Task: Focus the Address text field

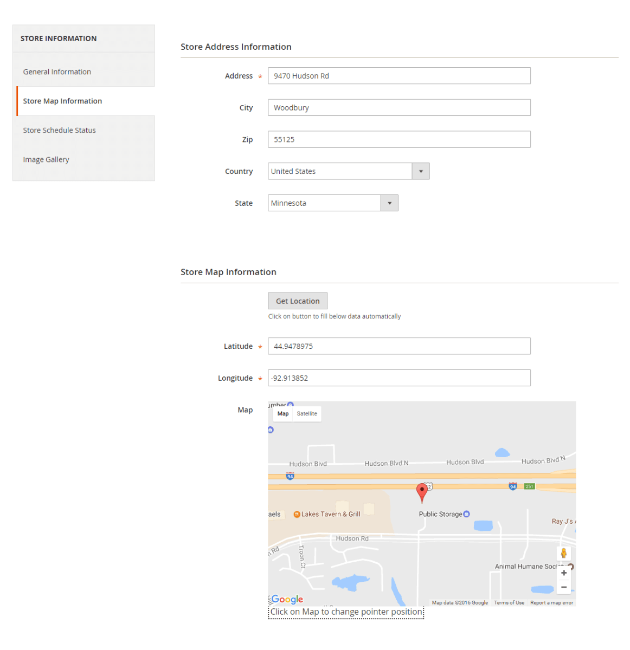Action: (x=399, y=76)
